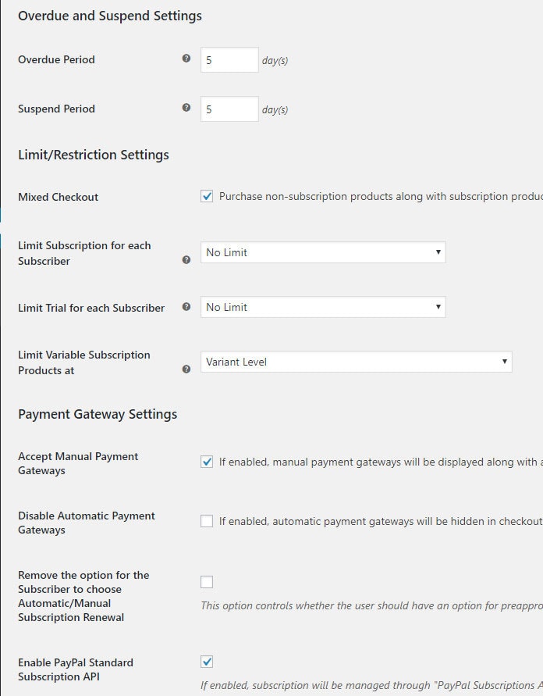
Task: Click the Overdue Period label text
Action: point(56,59)
